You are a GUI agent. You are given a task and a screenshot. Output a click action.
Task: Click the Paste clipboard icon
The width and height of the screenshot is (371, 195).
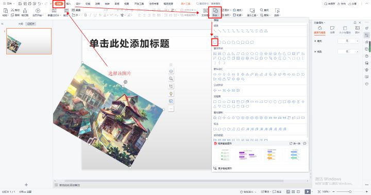pyautogui.click(x=6, y=11)
